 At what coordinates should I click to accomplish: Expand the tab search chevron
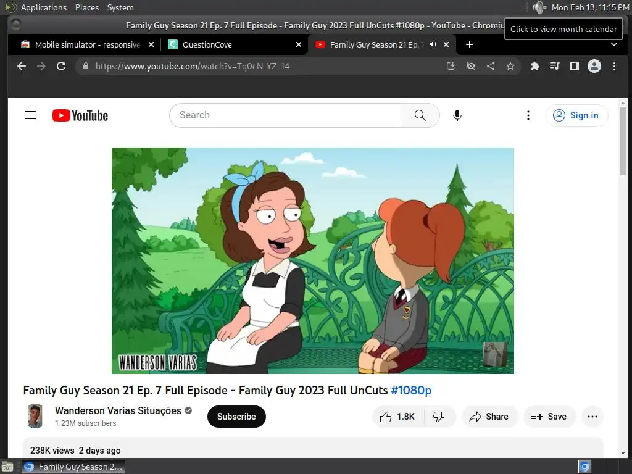coord(614,44)
